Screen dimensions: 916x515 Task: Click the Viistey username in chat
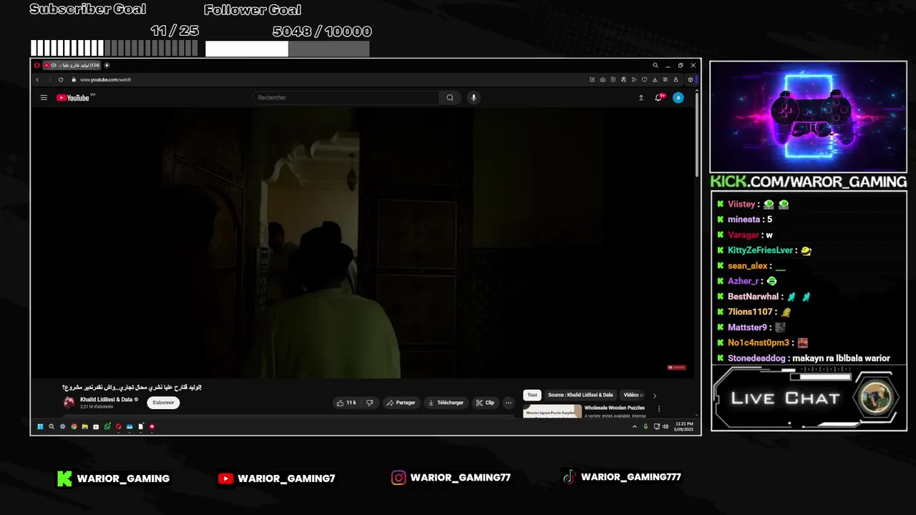pyautogui.click(x=741, y=205)
